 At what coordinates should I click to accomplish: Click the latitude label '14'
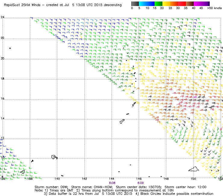pos(2,119)
